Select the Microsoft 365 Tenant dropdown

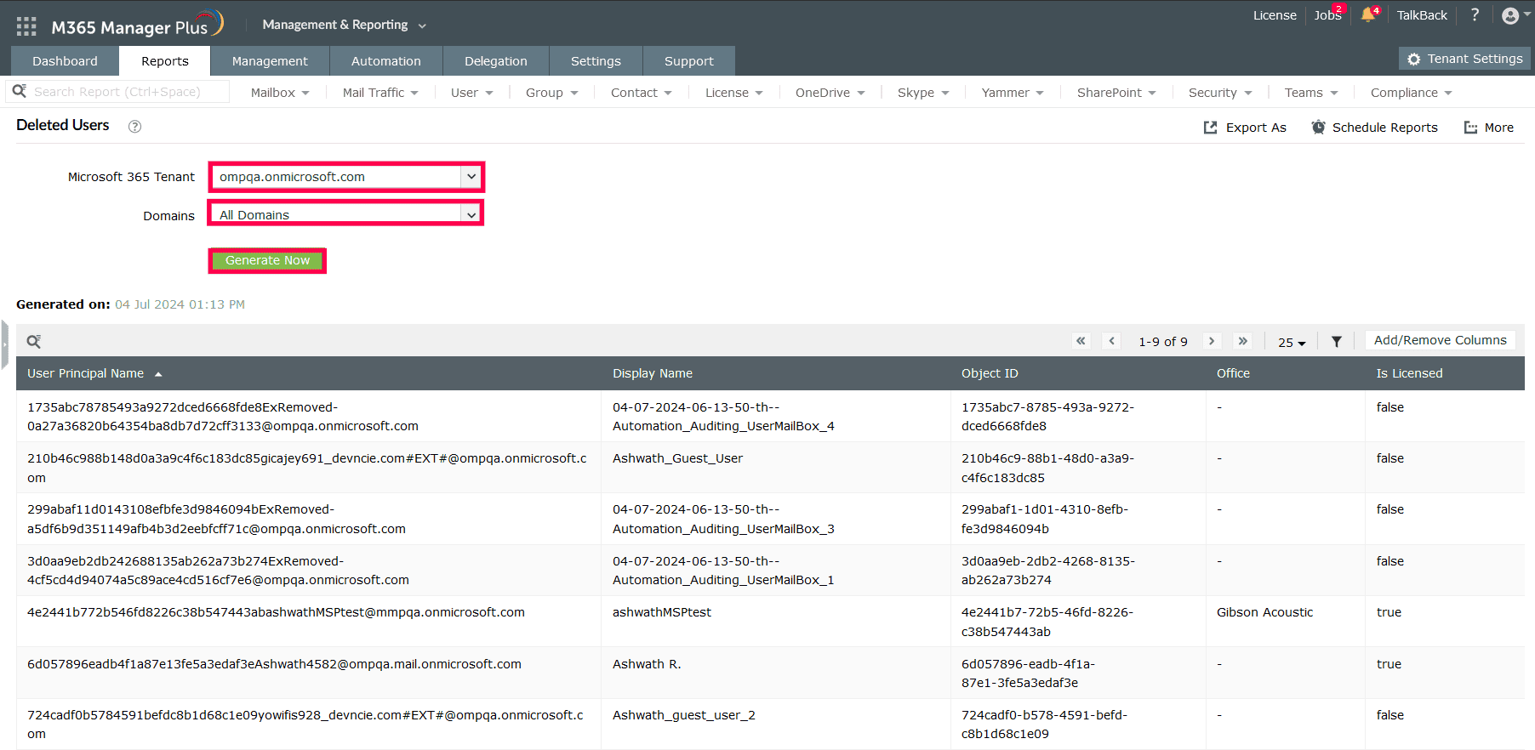pos(346,177)
